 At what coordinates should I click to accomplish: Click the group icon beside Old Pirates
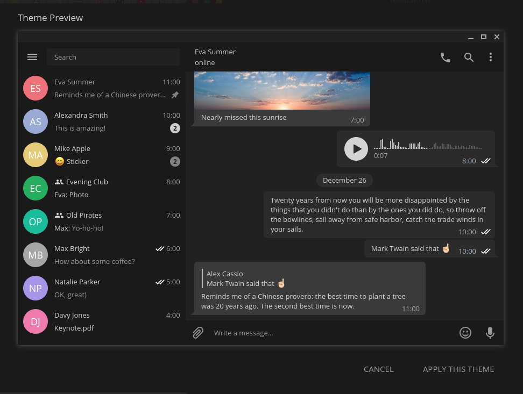pos(59,215)
